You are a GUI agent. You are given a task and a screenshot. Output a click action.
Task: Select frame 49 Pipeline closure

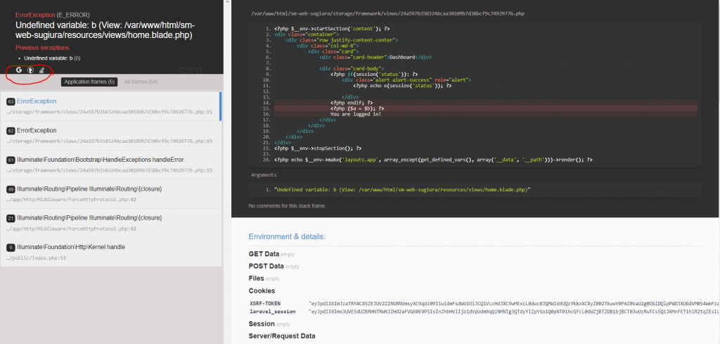tap(110, 194)
